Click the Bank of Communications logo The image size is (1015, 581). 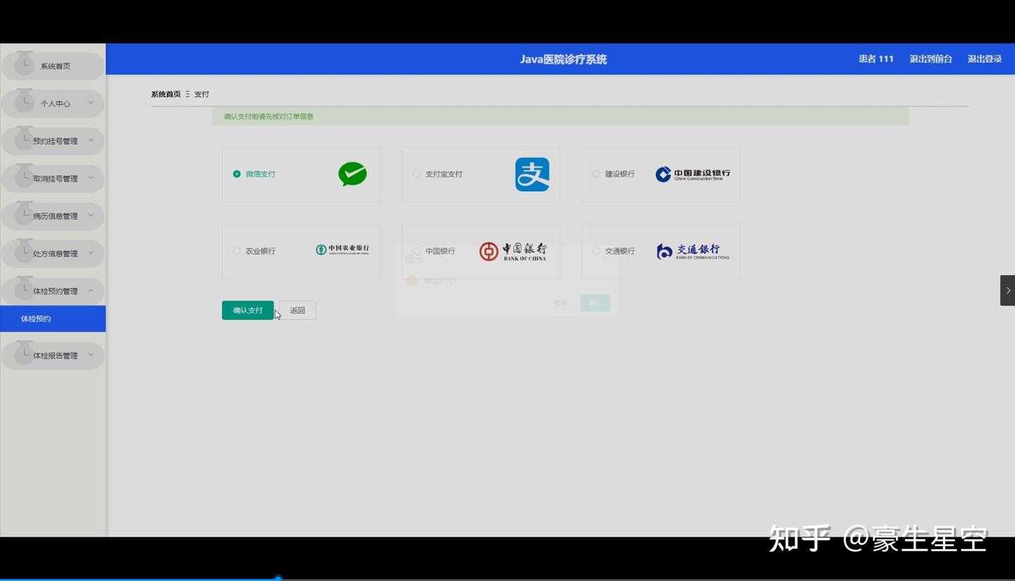coord(693,252)
